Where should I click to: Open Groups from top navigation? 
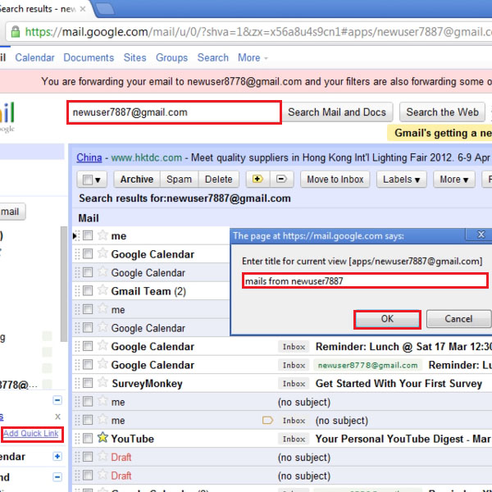171,57
